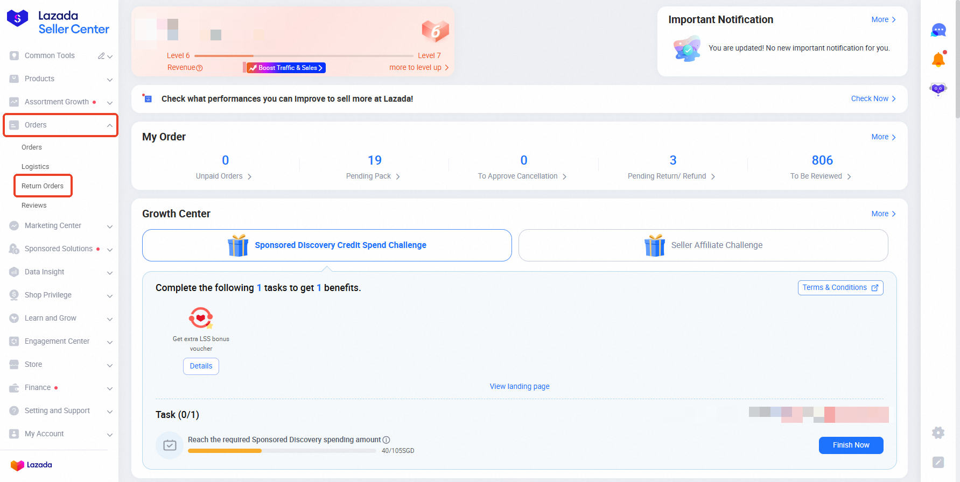
Task: Click the more to level up link
Action: click(419, 68)
